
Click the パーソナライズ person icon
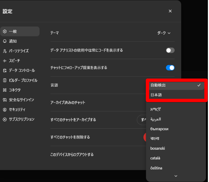[x=5, y=51]
